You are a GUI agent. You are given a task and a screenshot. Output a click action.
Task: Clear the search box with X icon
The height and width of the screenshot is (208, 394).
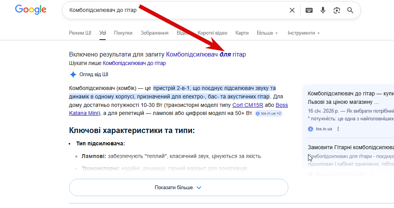[292, 10]
